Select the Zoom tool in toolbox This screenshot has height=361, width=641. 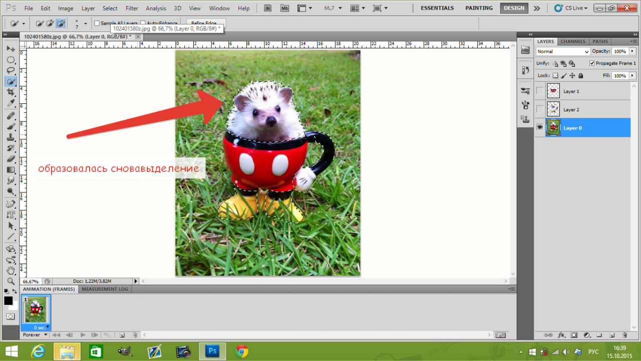click(x=11, y=281)
